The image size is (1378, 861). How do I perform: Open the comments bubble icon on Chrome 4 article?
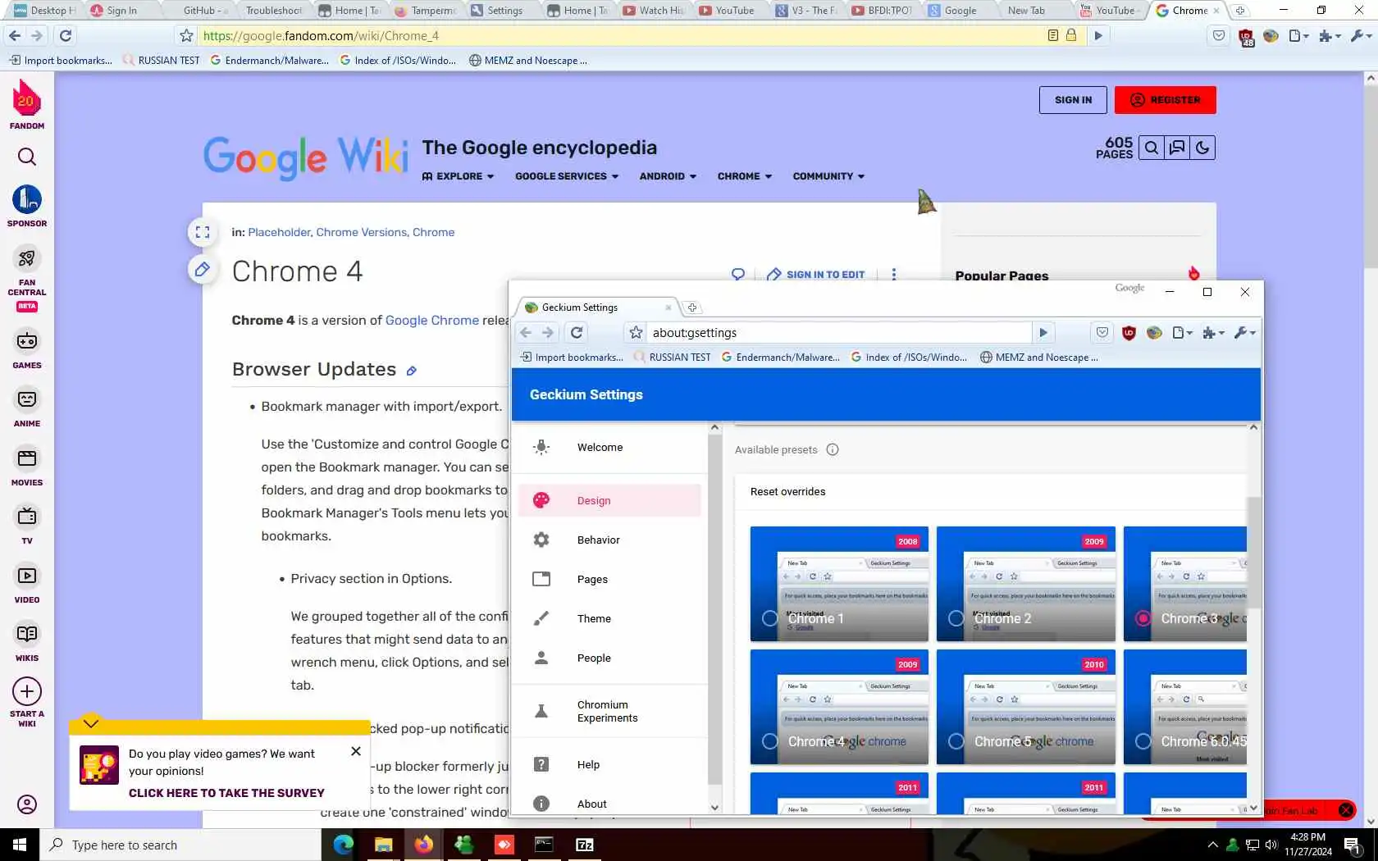(x=738, y=275)
